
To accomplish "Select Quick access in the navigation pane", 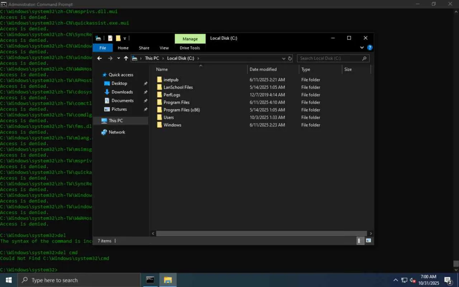I will point(121,75).
